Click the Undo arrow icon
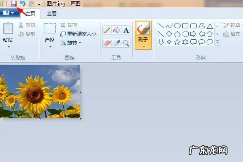Screen dimensions: 243x162 22,4
